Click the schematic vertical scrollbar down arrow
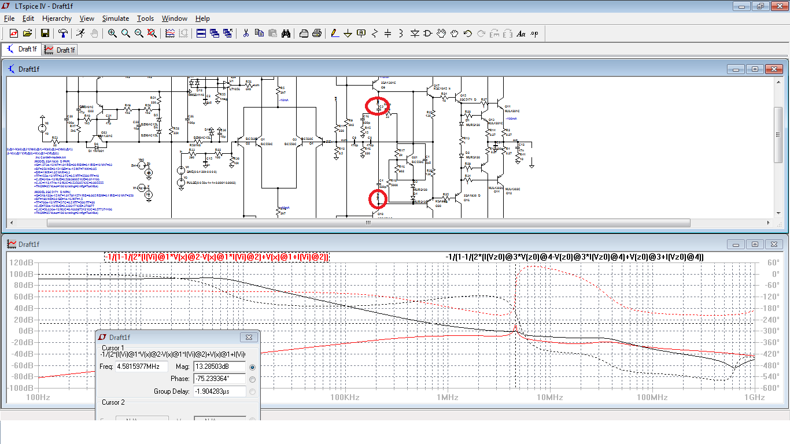The width and height of the screenshot is (790, 444). coord(778,214)
